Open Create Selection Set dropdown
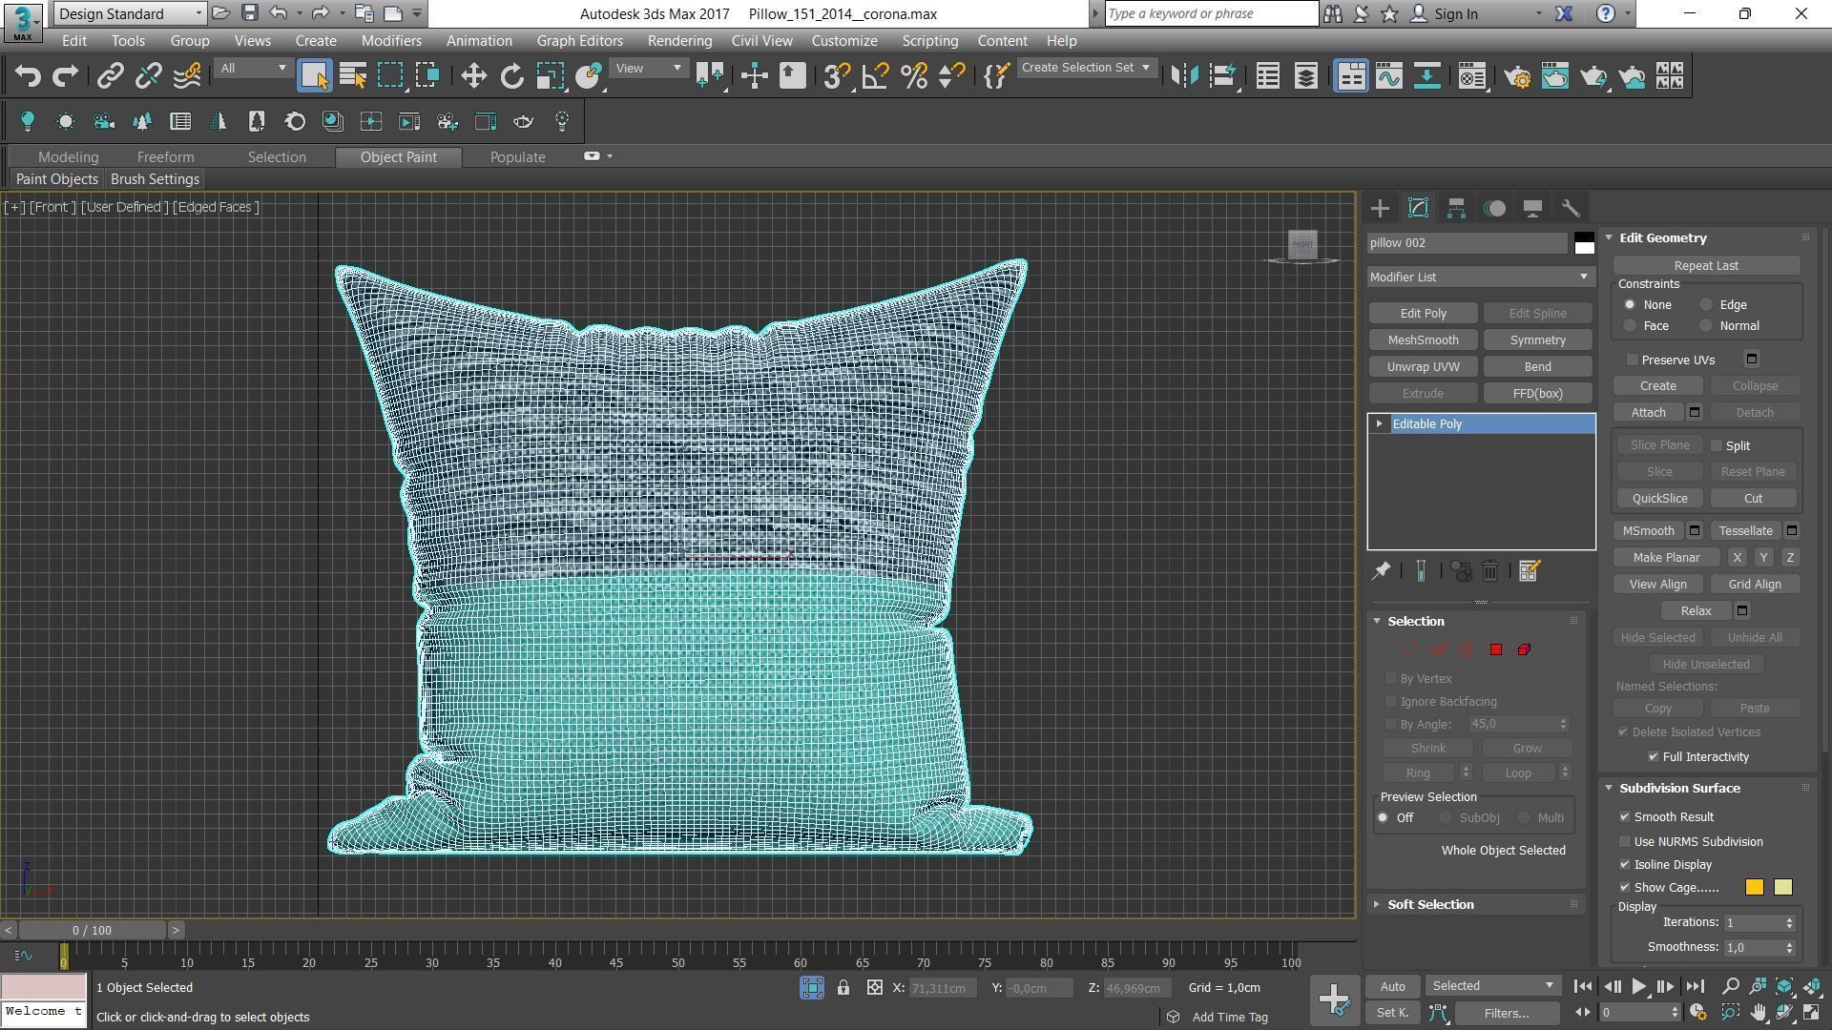 pyautogui.click(x=1086, y=68)
